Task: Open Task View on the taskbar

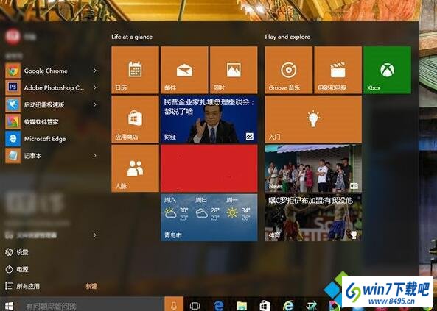Action: (x=195, y=306)
